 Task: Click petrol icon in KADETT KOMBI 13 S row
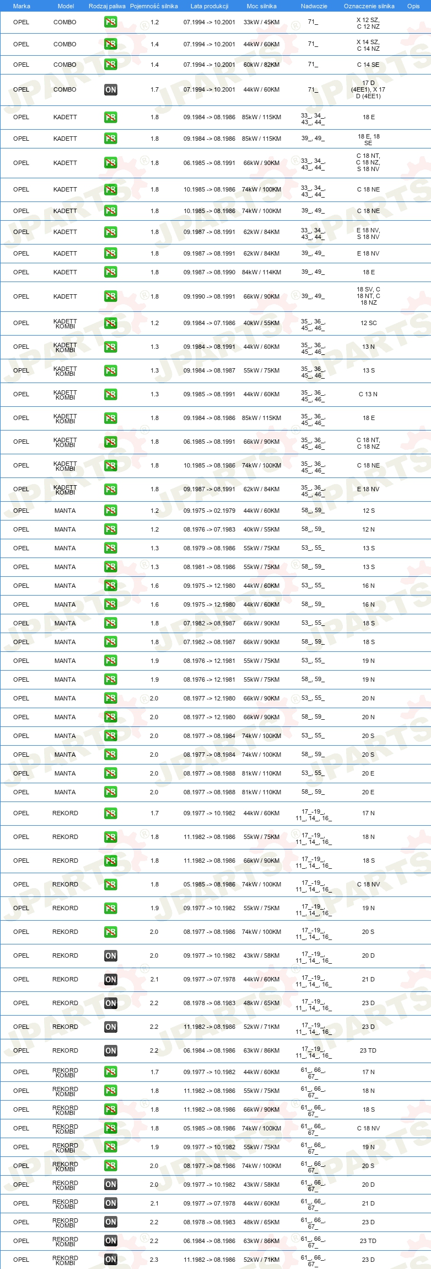click(111, 370)
